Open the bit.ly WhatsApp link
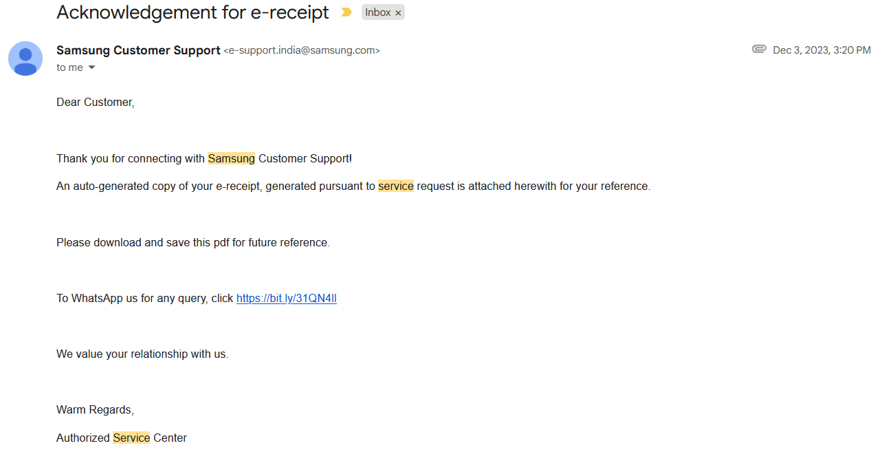The width and height of the screenshot is (880, 450). [x=286, y=298]
